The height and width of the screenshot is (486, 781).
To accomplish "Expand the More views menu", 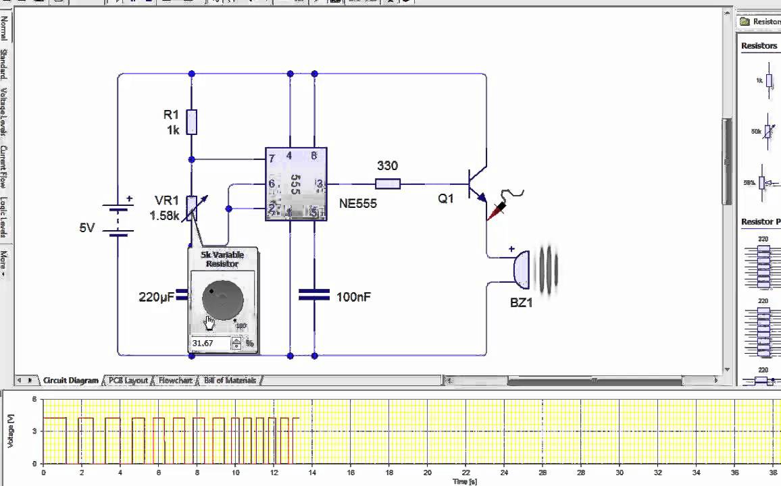I will tap(4, 264).
